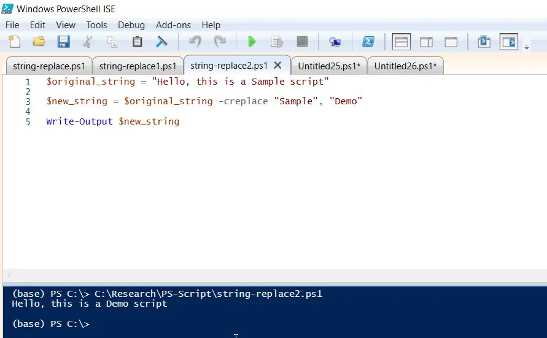Click line number 3 in the editor
Screen dimensions: 547x338
coord(28,101)
